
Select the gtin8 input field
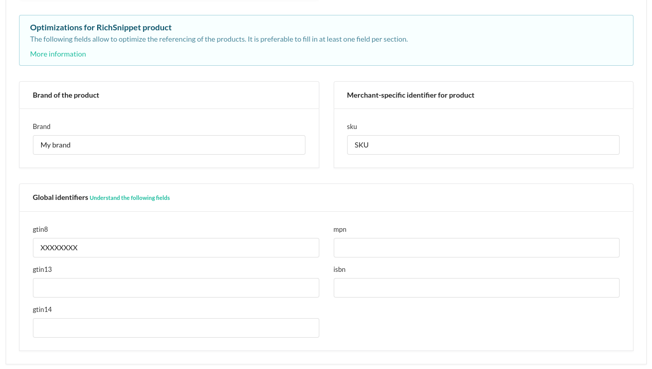[175, 248]
